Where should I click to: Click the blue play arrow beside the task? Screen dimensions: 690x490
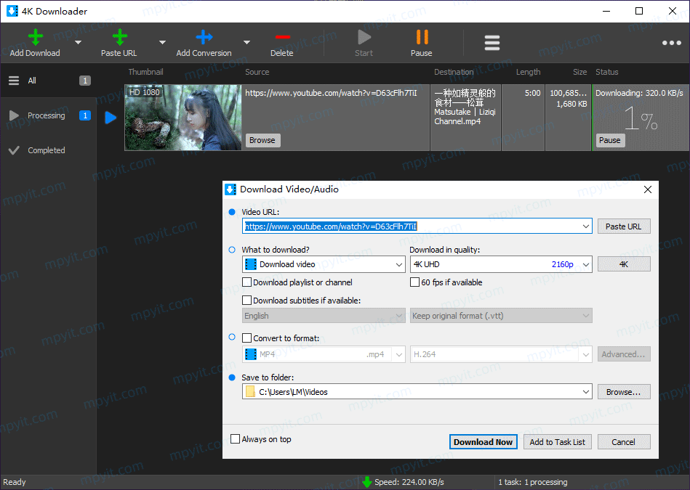tap(111, 118)
